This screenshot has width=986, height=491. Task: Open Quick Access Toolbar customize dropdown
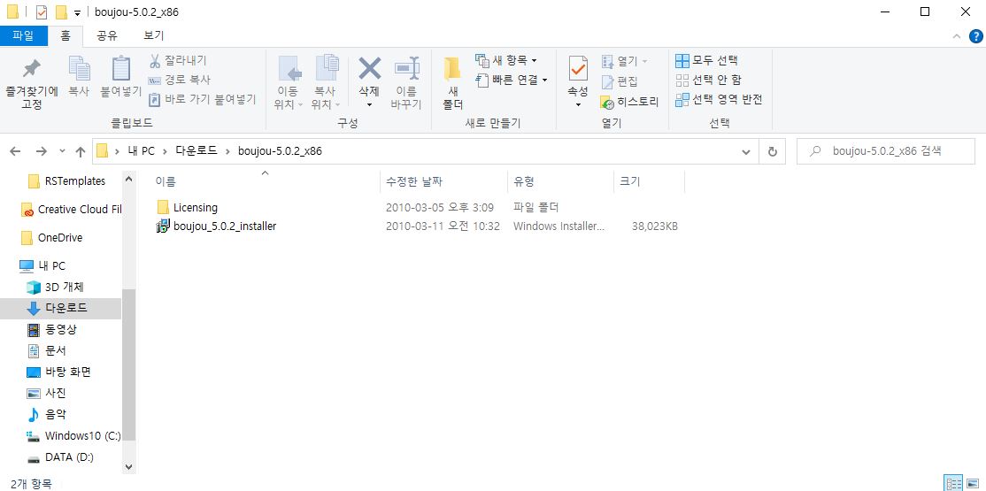point(77,12)
